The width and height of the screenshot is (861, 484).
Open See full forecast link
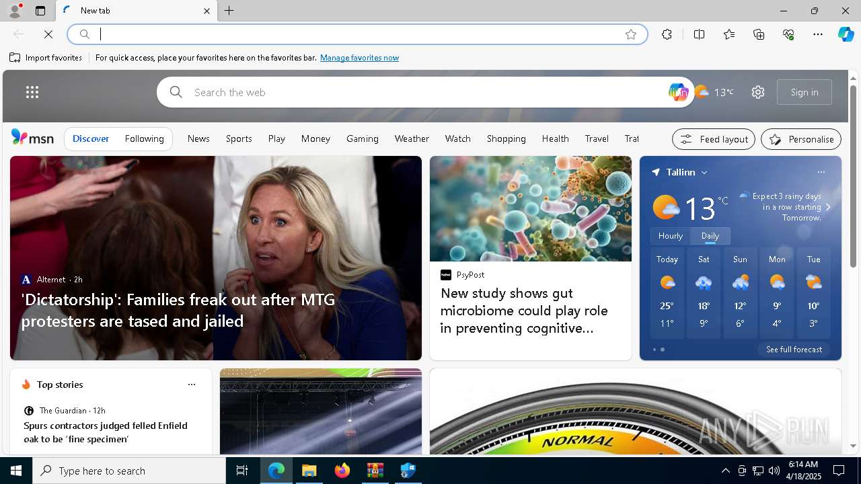(794, 350)
